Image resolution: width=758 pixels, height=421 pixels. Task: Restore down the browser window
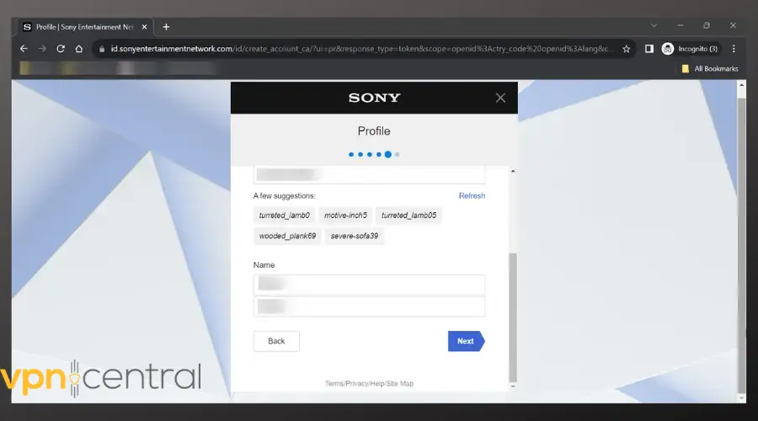pos(707,25)
